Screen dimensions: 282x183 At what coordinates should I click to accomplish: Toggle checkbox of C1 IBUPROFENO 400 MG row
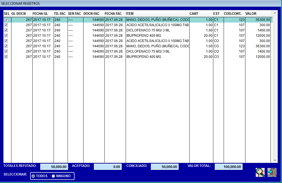[x=6, y=36]
